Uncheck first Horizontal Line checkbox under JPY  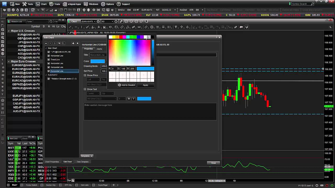pyautogui.click(x=49, y=56)
